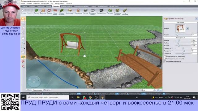Viewport: 198px width, 111px height.
Task: Select the Rock (Камень) tool
Action: pyautogui.click(x=85, y=11)
